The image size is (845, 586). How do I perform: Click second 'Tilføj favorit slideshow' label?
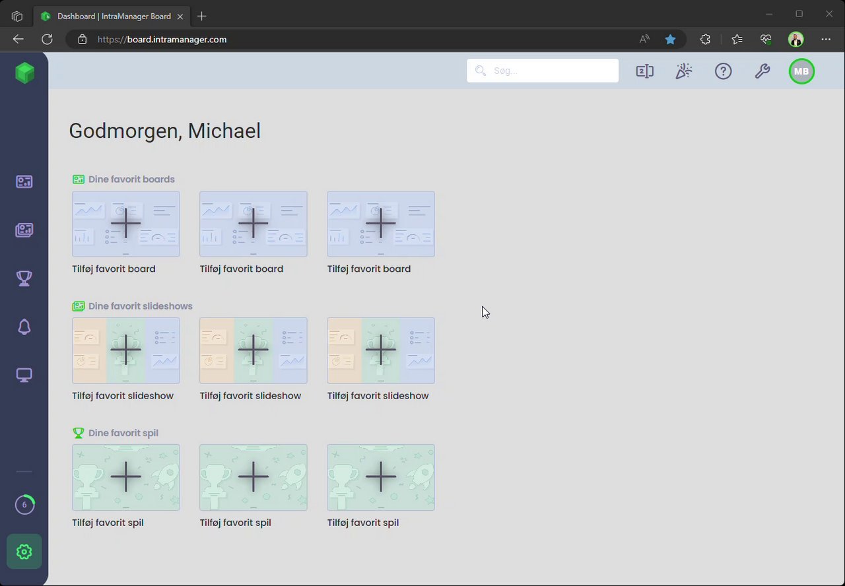coord(250,396)
